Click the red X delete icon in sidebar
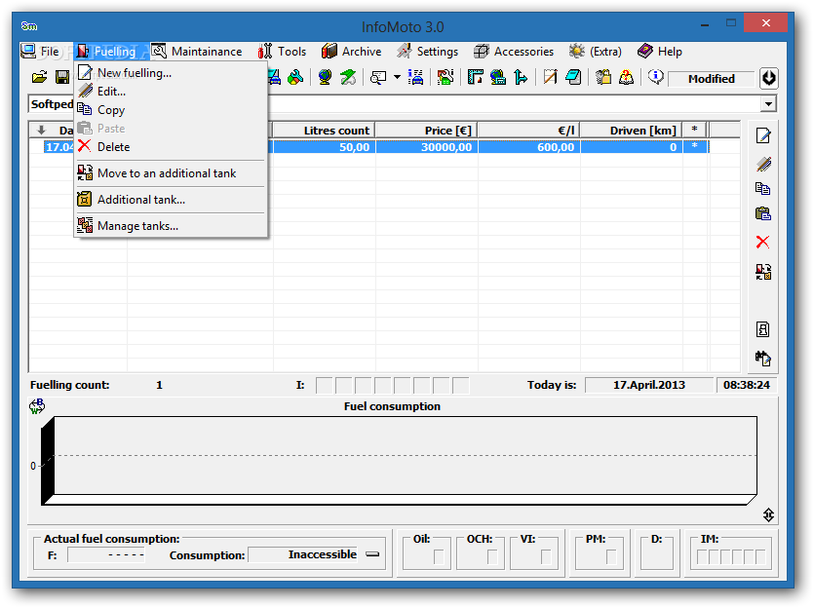Screen dimensions: 814x608 pyautogui.click(x=763, y=242)
